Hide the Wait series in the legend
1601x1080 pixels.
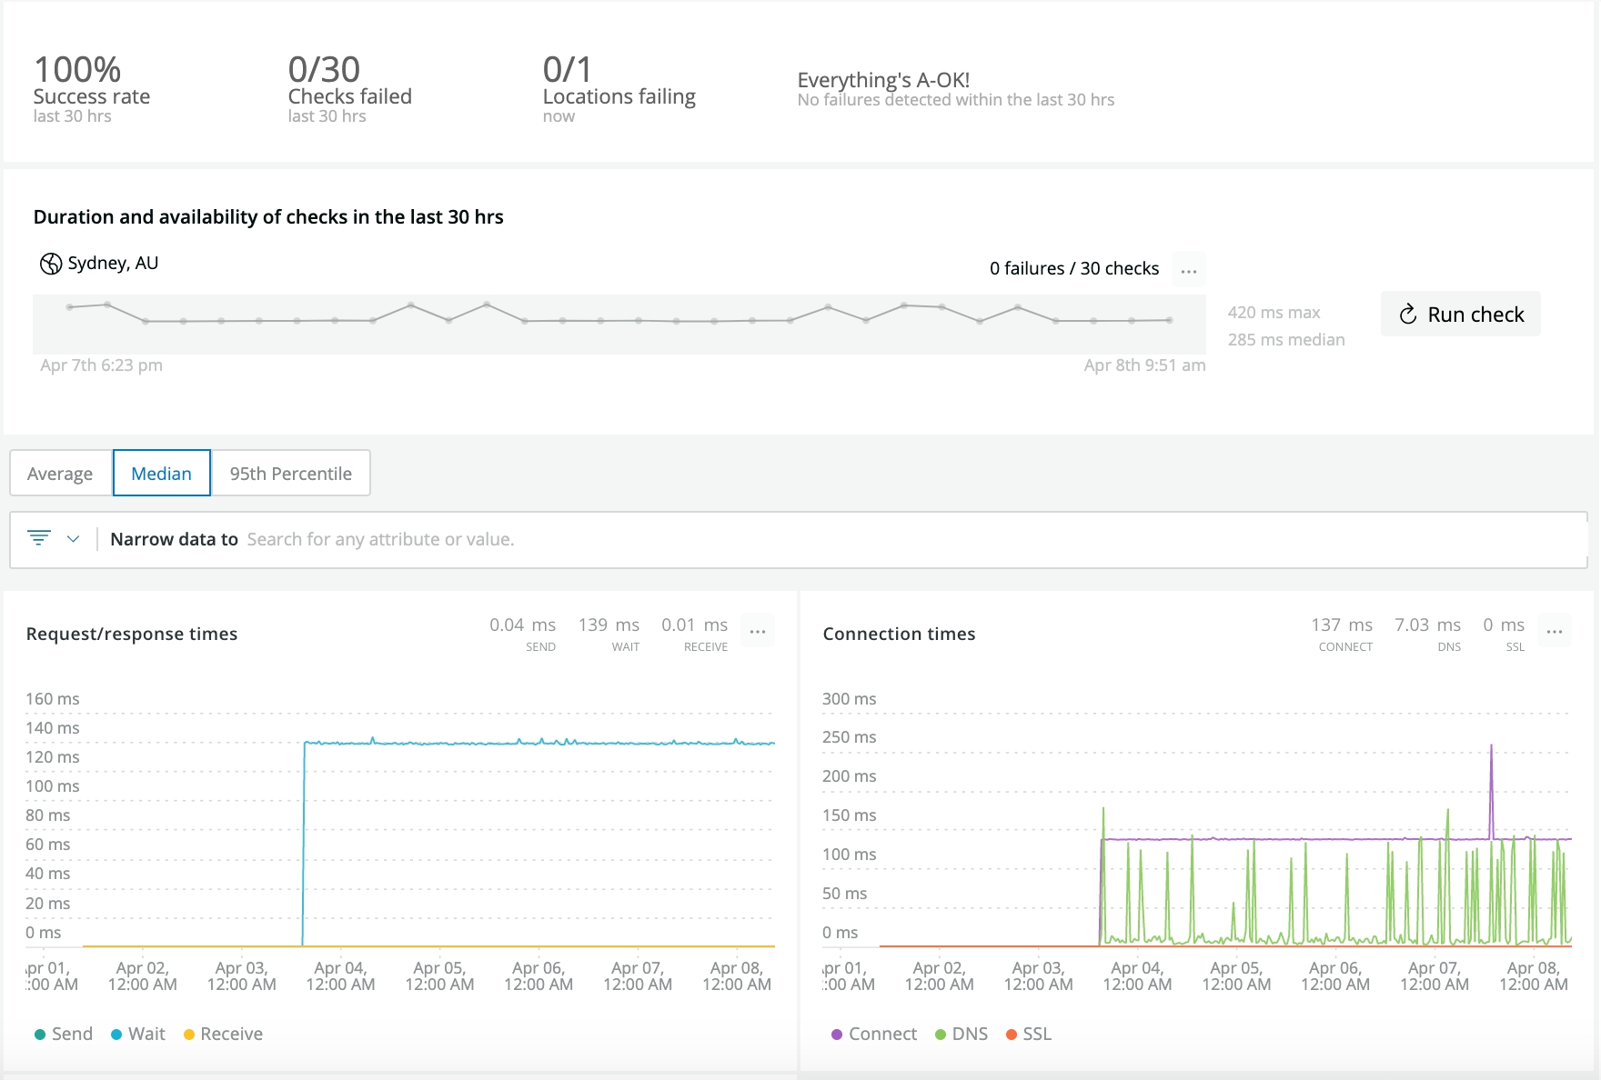(x=137, y=1034)
